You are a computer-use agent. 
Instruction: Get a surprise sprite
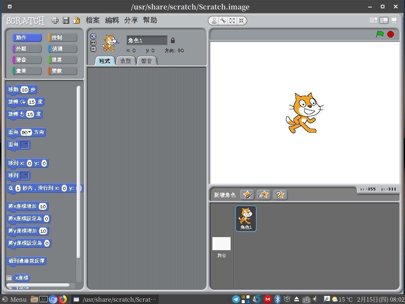click(280, 195)
